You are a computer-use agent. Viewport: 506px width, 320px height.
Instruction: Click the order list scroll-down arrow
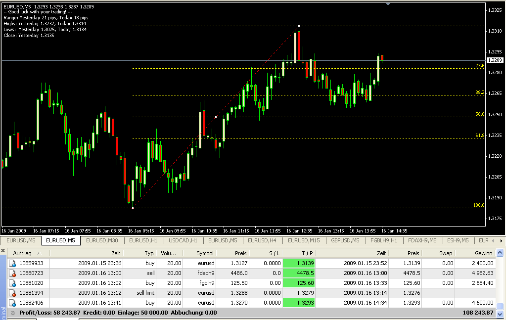point(500,314)
